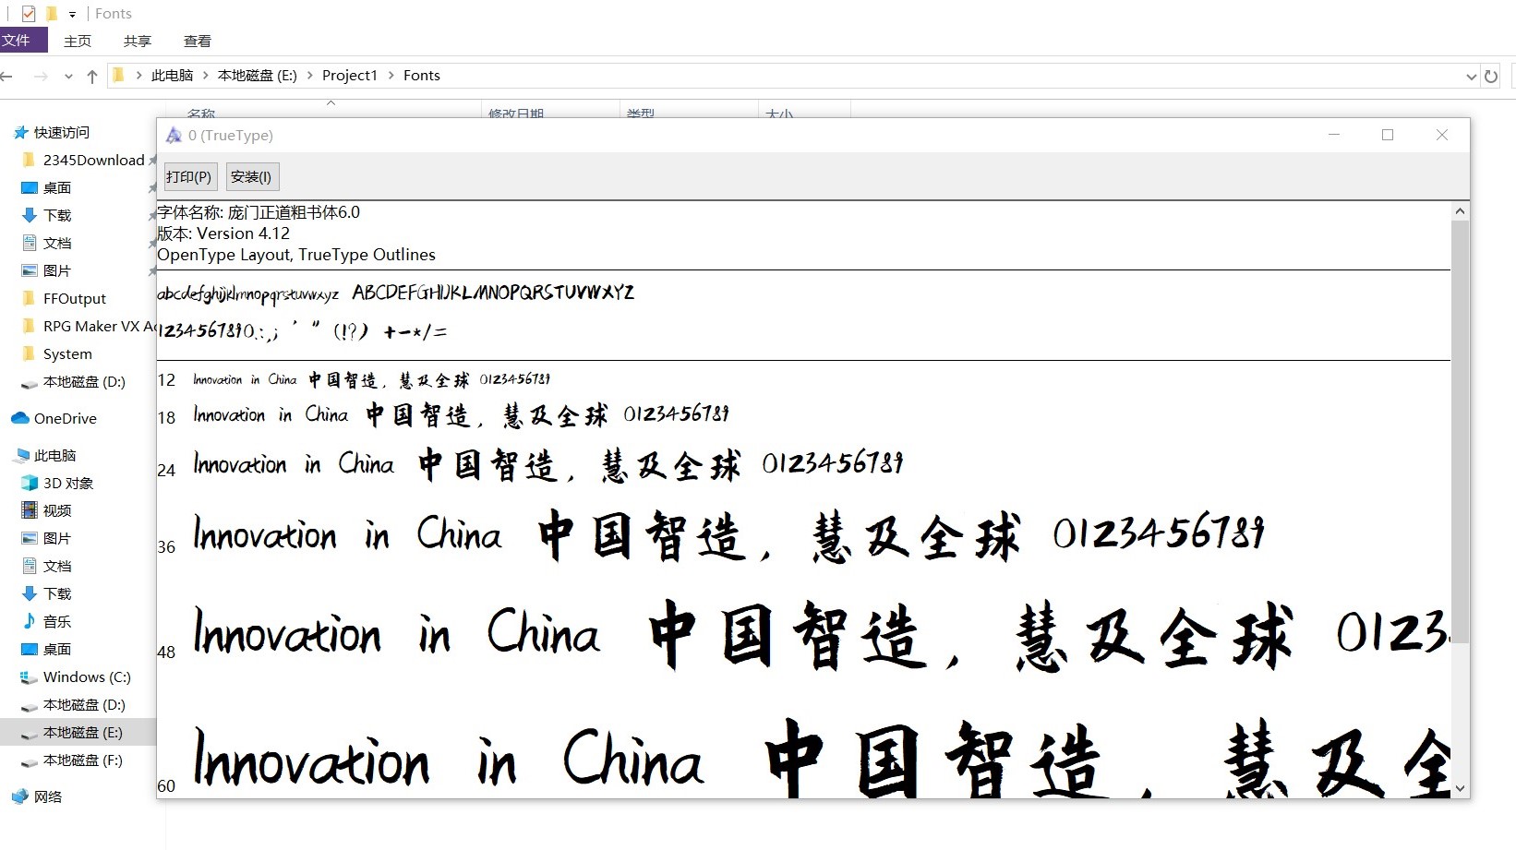Image resolution: width=1516 pixels, height=850 pixels.
Task: Click the font viewer app icon in its title bar
Action: point(174,136)
